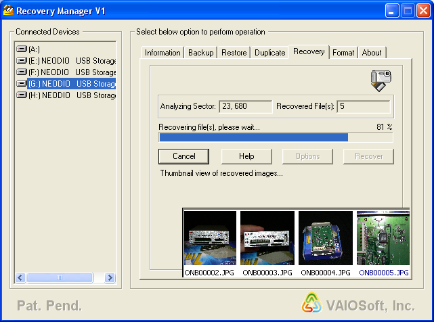
Task: Click the E: NEODIO drive icon
Action: [x=22, y=61]
